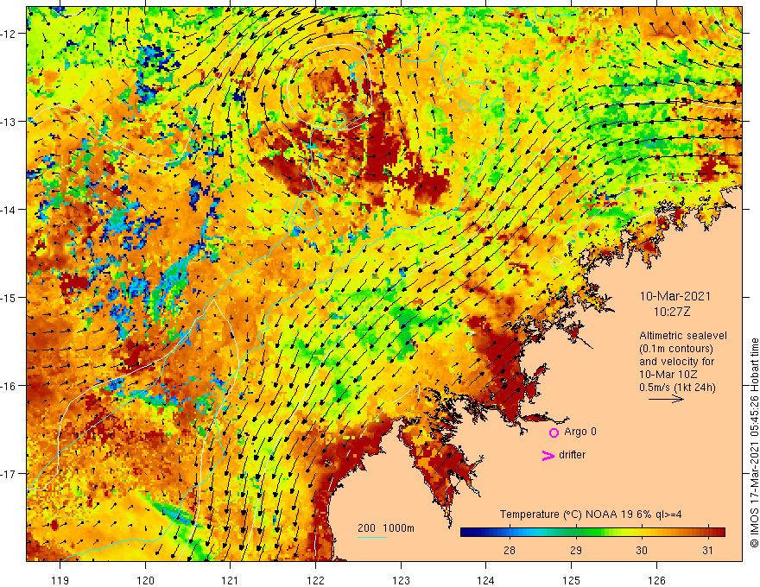Click the 'Argo 0' label
Image resolution: width=760 pixels, height=587 pixels.
pyautogui.click(x=580, y=432)
